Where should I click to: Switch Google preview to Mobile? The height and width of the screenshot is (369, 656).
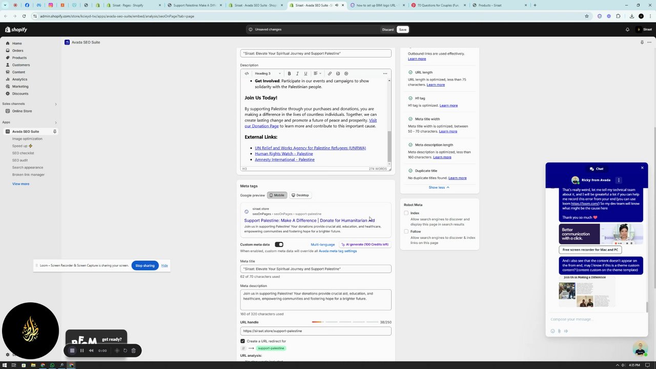tap(277, 195)
